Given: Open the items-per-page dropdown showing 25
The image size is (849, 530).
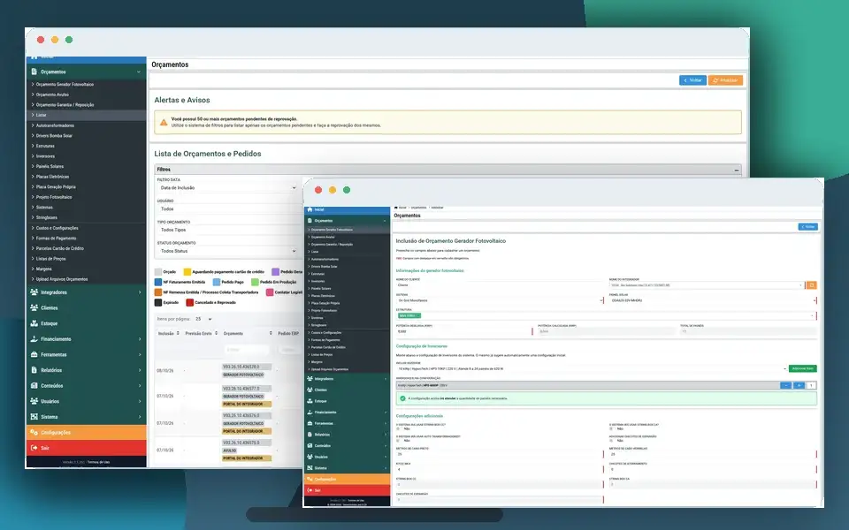Looking at the screenshot, I should [x=203, y=319].
